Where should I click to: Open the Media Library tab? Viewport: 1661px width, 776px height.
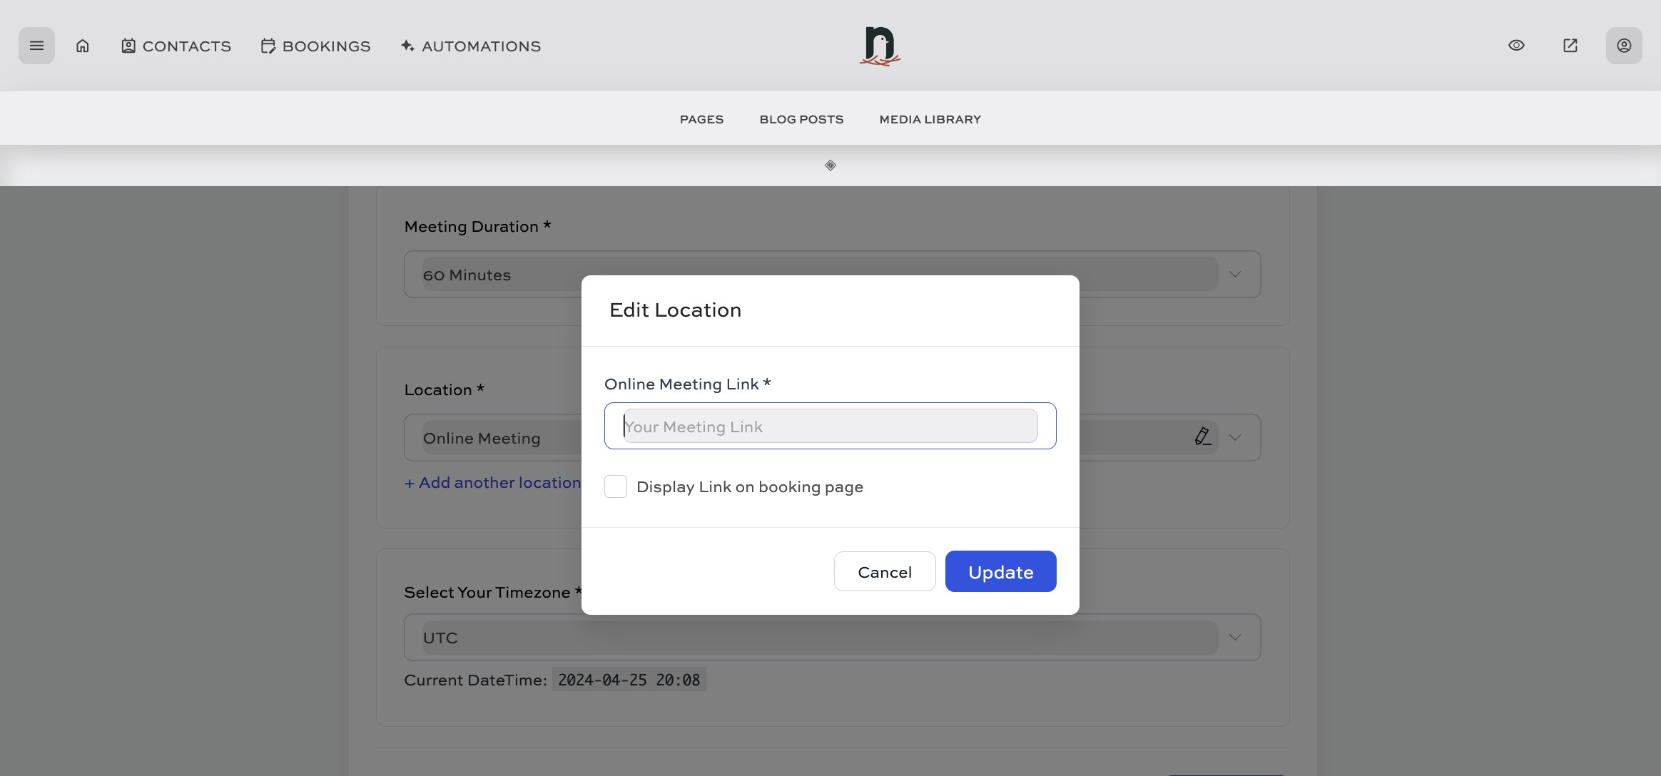tap(929, 119)
